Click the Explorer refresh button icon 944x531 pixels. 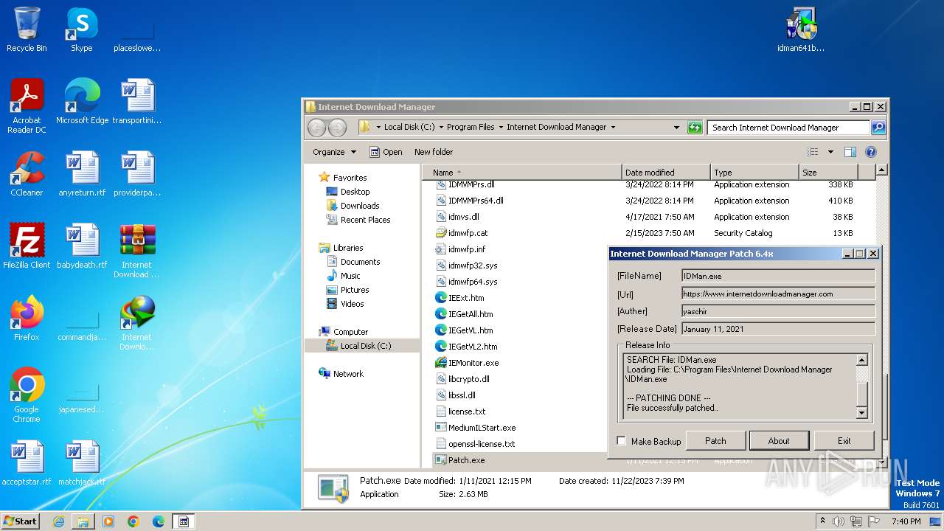click(694, 128)
